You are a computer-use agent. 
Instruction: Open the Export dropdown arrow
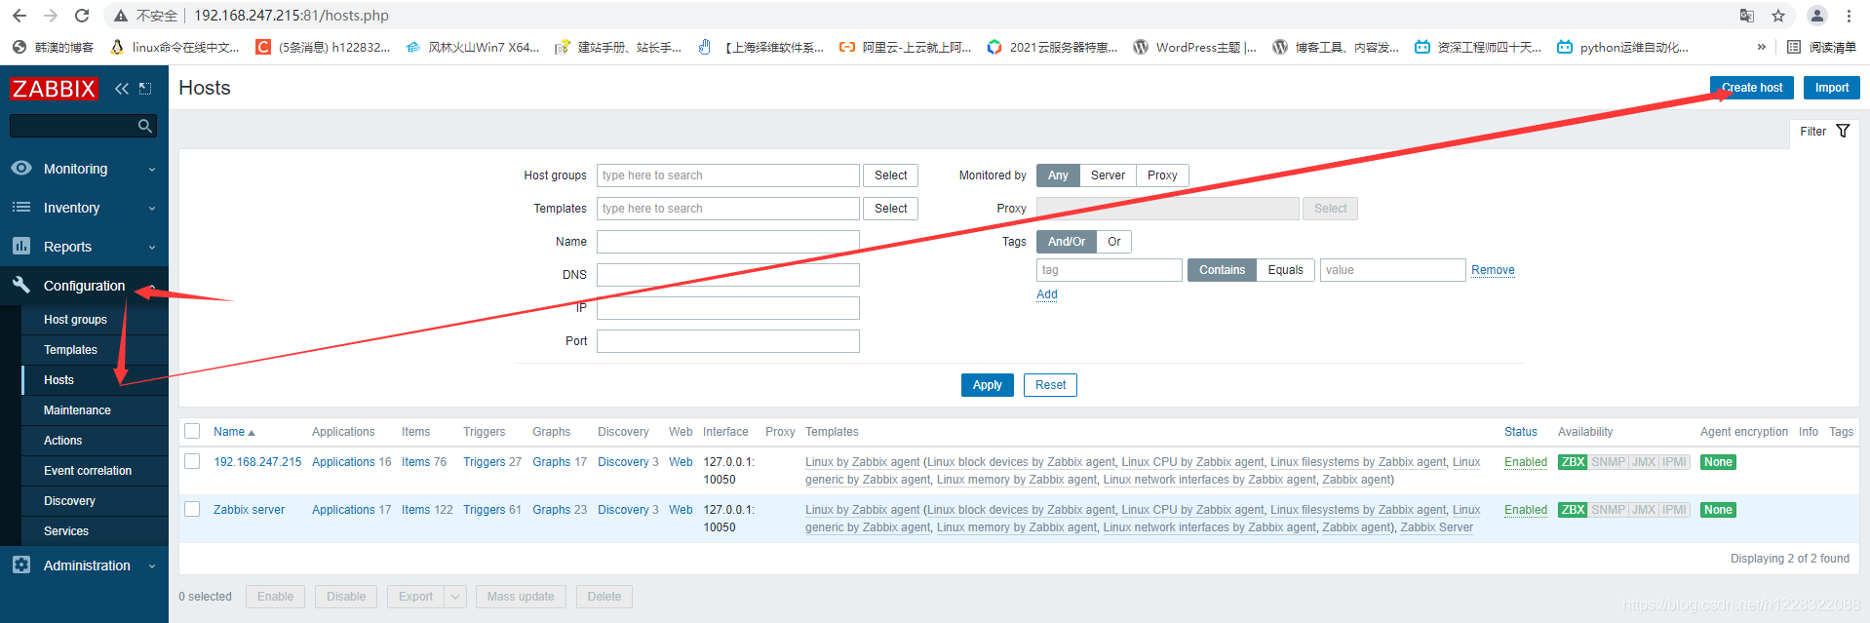tap(455, 597)
